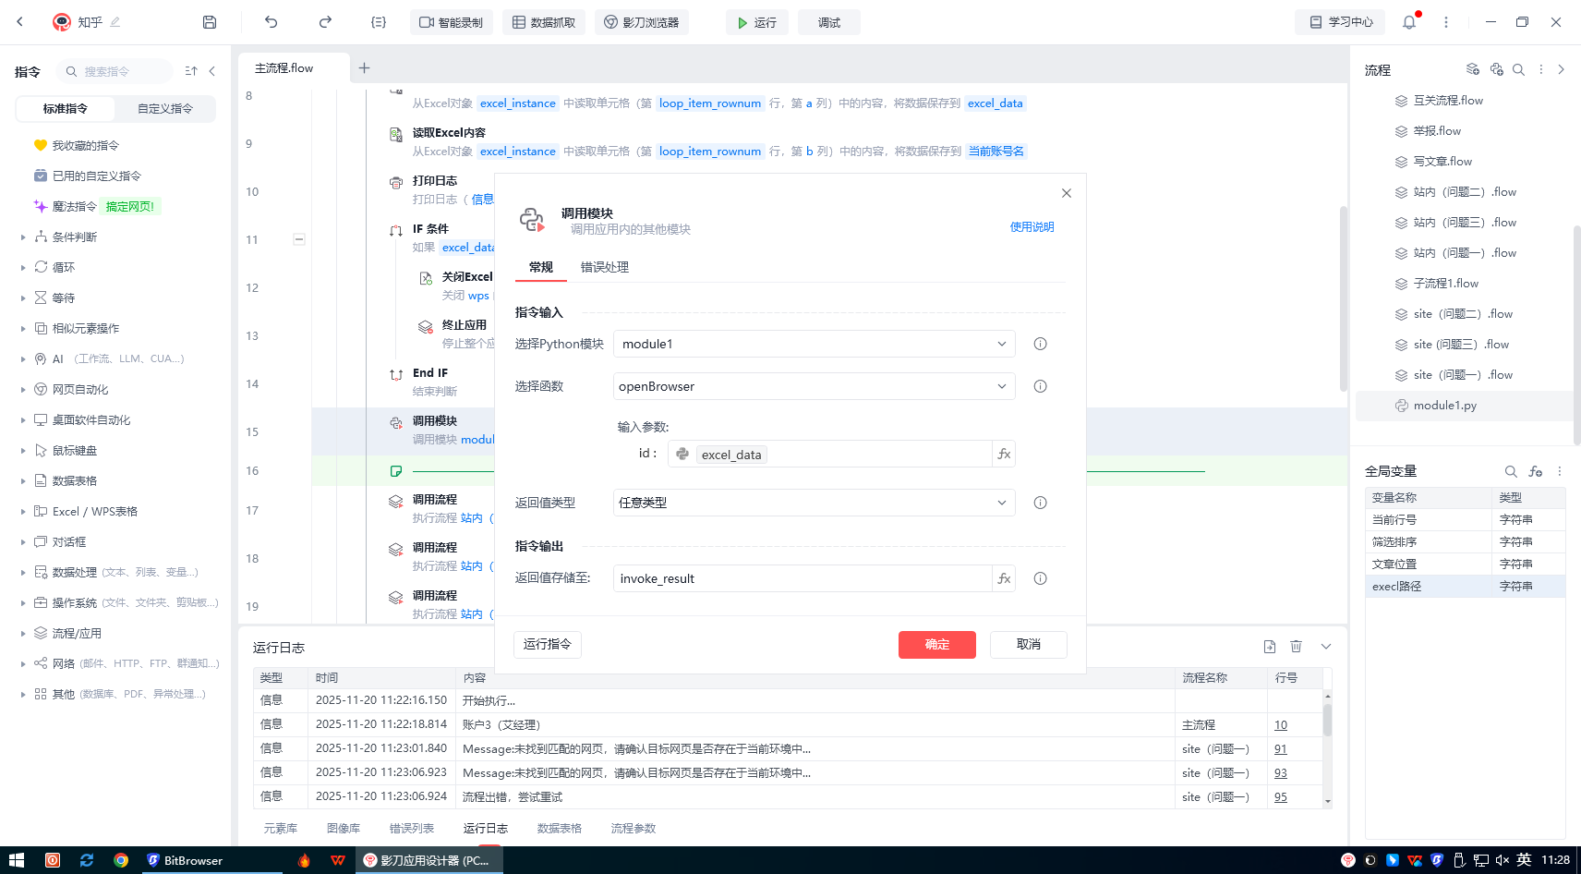1581x874 pixels.
Task: Open the 返回值类型 dropdown
Action: pos(814,503)
